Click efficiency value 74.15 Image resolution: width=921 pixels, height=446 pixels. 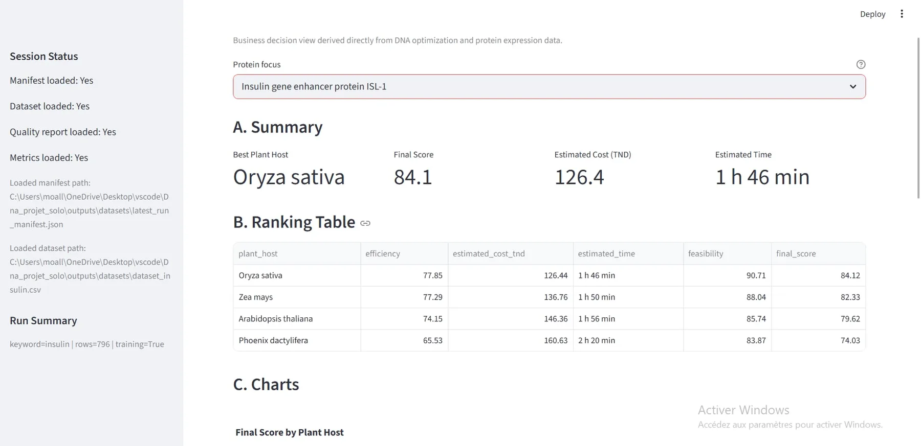pyautogui.click(x=404, y=318)
